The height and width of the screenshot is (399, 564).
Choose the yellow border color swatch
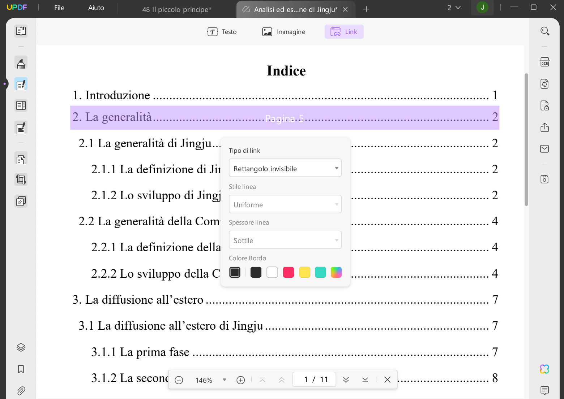(x=305, y=272)
